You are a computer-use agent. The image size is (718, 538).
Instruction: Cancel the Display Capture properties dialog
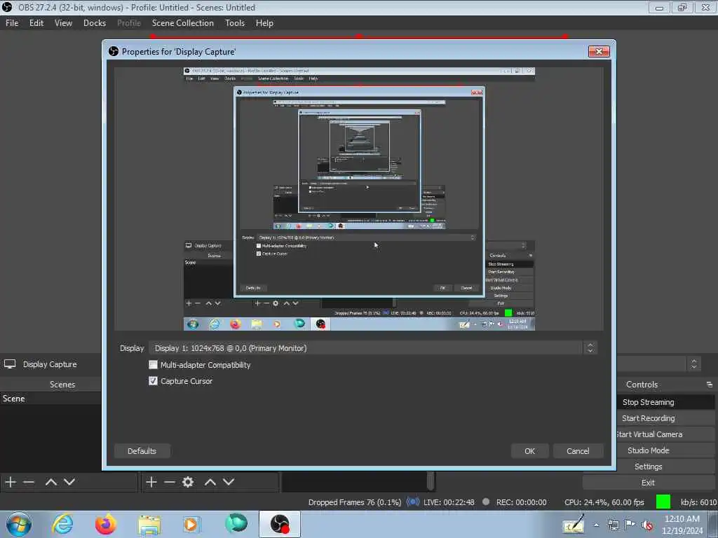point(578,450)
